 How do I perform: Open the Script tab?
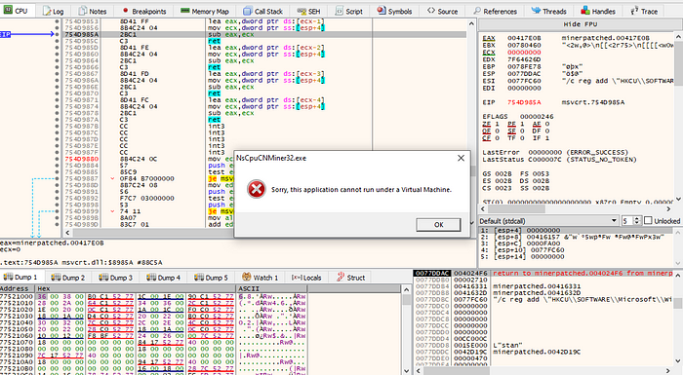pos(349,11)
